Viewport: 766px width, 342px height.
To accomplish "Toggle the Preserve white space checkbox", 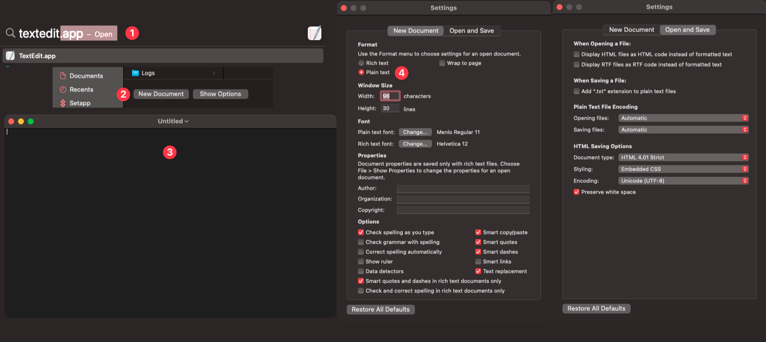I will tap(577, 192).
